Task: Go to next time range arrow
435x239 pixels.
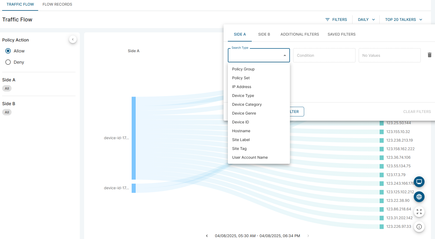Action: 308,236
